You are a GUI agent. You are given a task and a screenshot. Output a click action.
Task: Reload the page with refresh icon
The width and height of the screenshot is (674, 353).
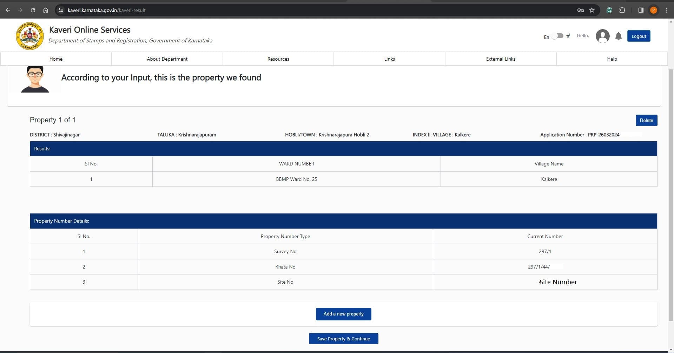pyautogui.click(x=33, y=10)
